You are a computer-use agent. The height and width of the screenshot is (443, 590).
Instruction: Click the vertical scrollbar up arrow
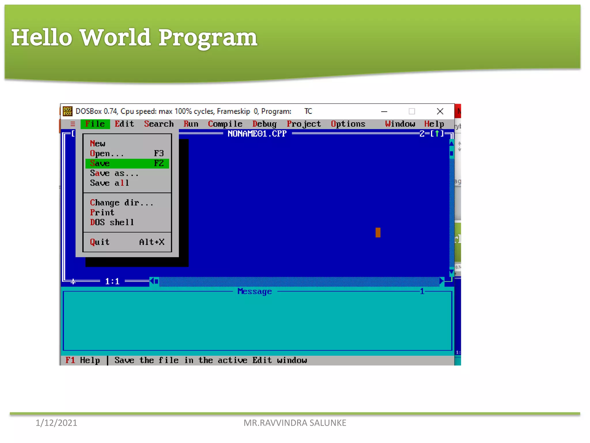click(x=451, y=143)
